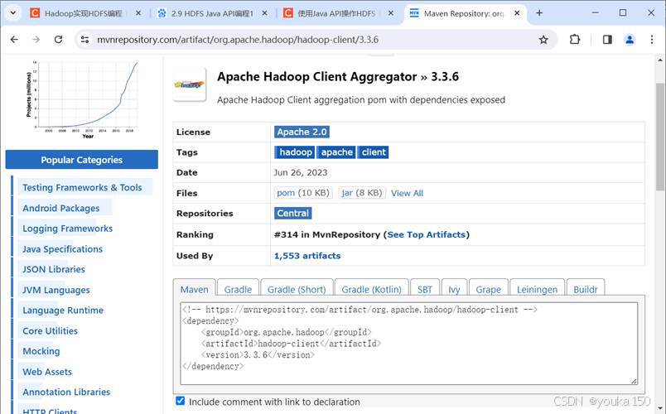The height and width of the screenshot is (414, 666).
Task: Select the Buildr tab
Action: click(x=586, y=287)
